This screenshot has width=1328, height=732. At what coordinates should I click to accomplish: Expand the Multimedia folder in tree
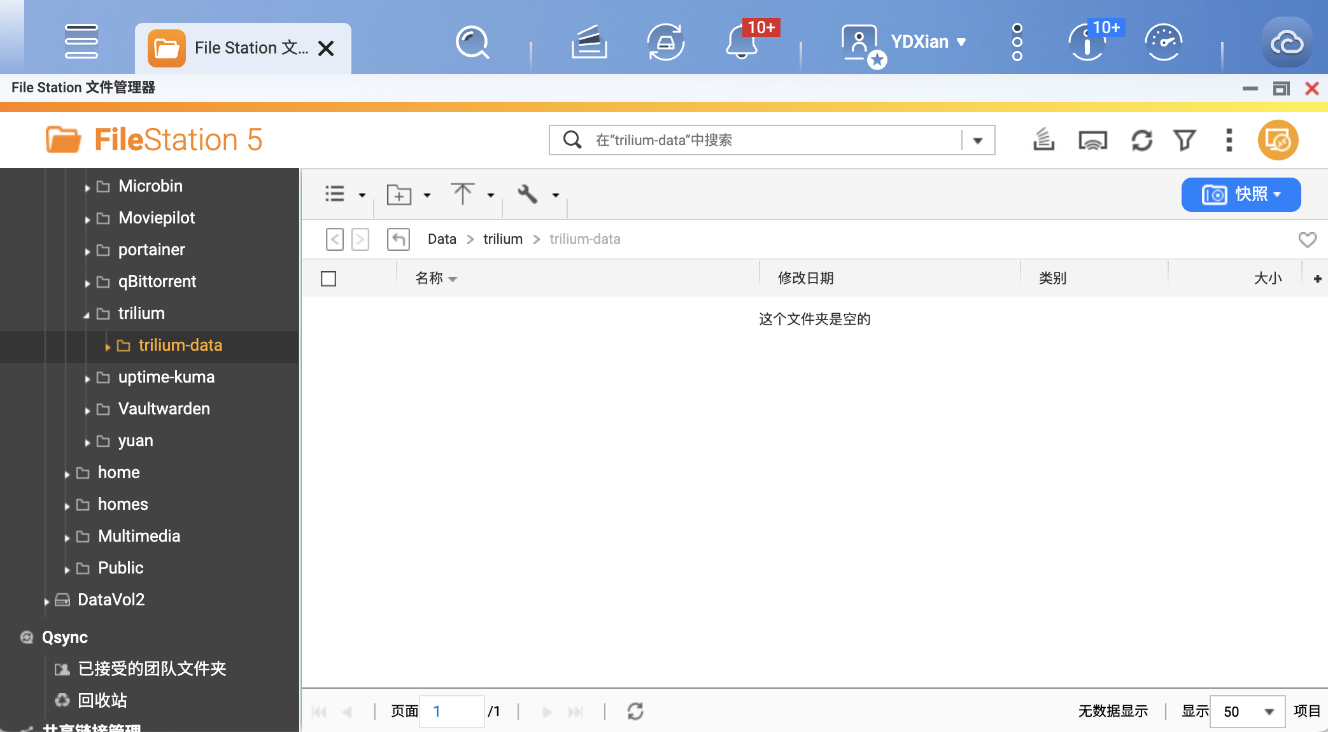(67, 537)
